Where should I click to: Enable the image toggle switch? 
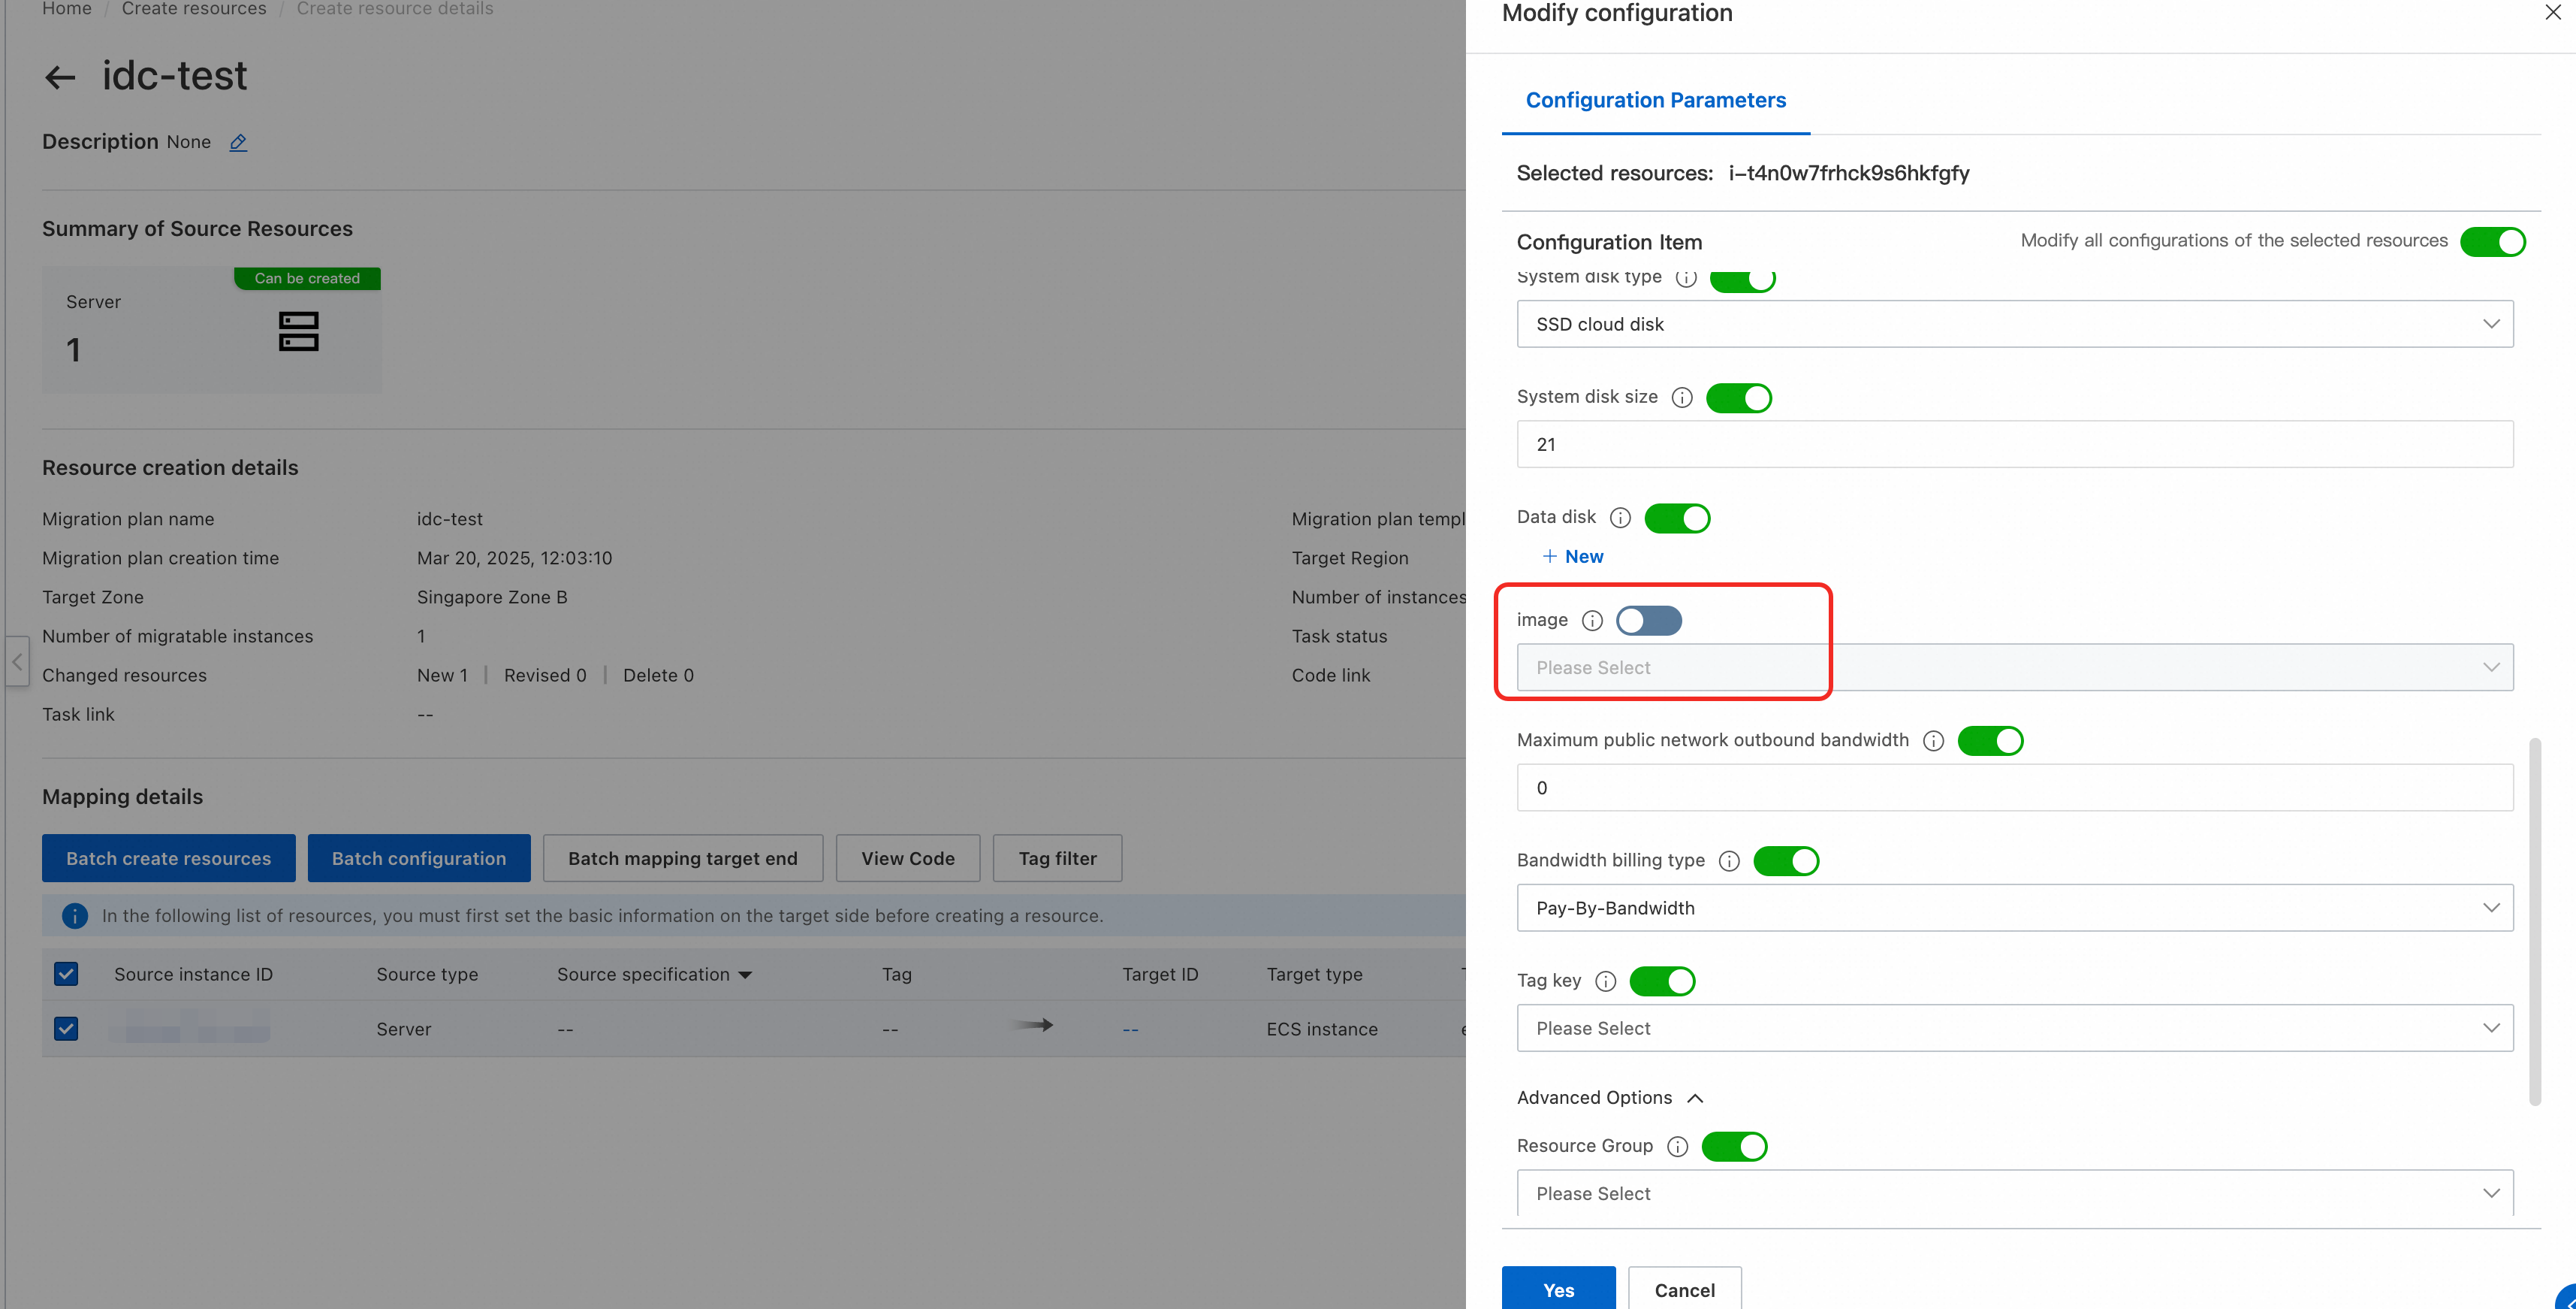[x=1648, y=621]
